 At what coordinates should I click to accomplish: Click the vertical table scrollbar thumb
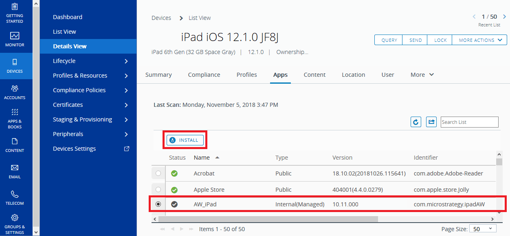click(x=499, y=162)
